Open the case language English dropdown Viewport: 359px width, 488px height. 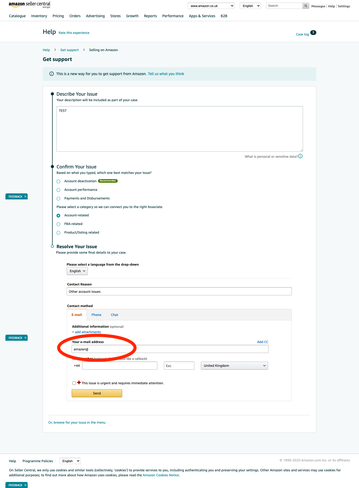[77, 271]
